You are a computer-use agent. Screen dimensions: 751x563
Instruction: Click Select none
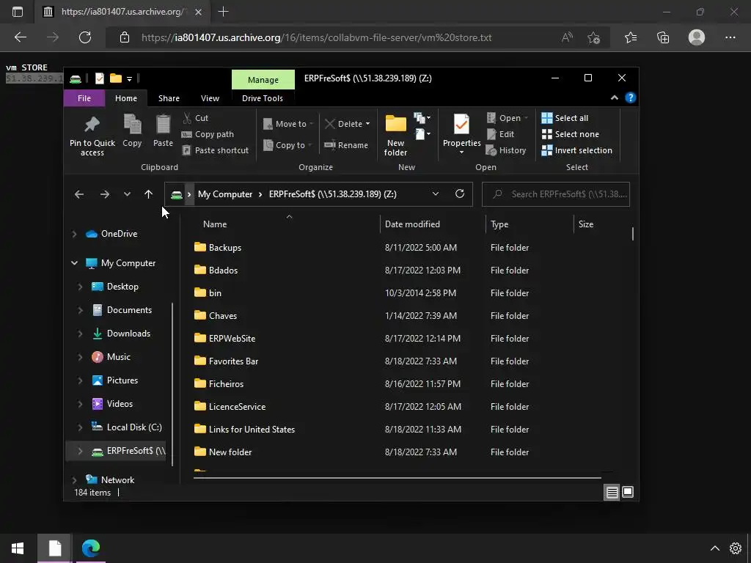click(570, 134)
